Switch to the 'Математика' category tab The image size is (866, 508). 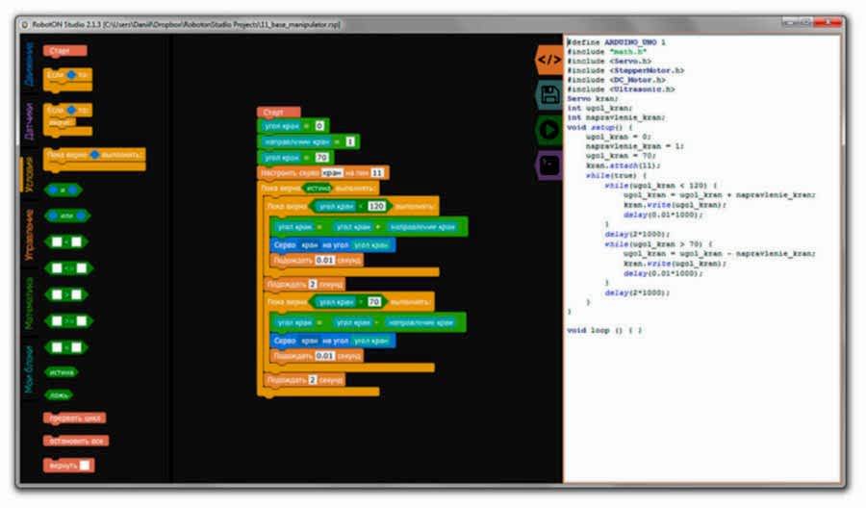click(x=30, y=304)
